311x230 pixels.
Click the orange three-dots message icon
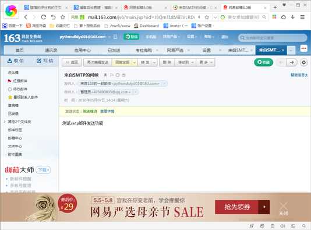[303, 48]
